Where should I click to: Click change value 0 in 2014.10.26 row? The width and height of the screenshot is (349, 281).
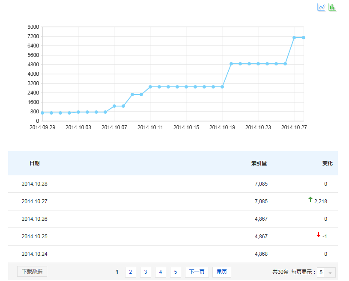(325, 219)
